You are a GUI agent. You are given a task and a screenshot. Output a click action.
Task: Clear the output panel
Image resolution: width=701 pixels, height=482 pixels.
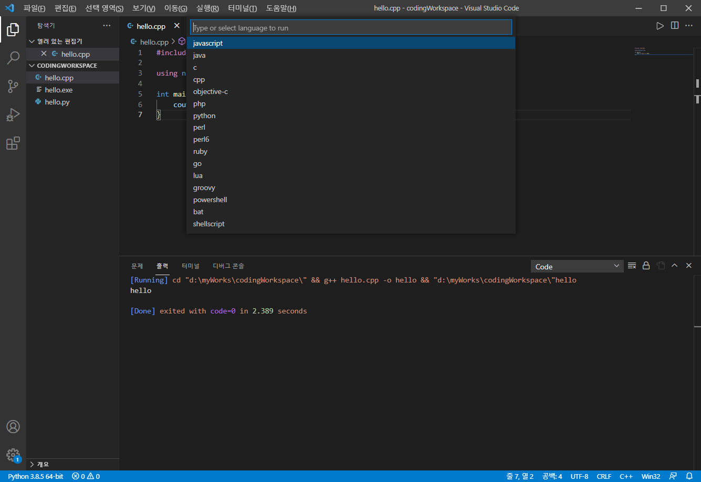[x=632, y=266]
